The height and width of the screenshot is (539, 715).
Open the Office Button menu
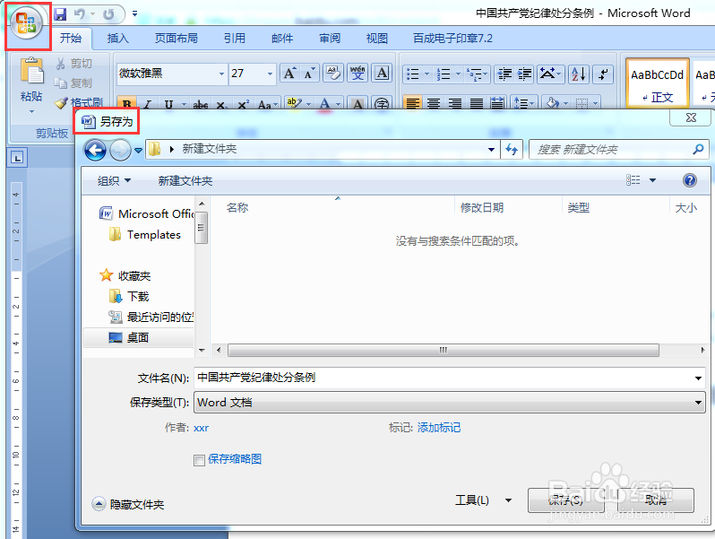[x=27, y=22]
